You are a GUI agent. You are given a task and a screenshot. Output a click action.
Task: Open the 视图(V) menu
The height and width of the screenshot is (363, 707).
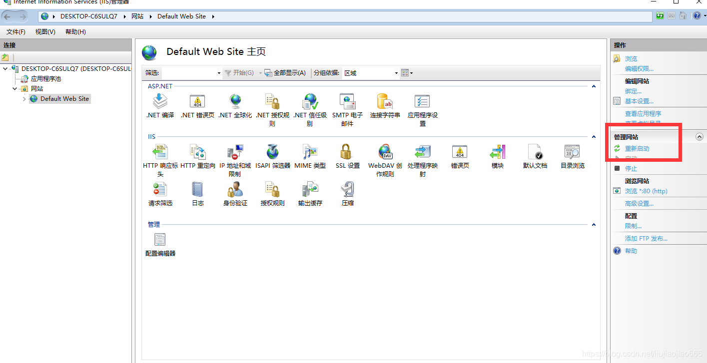[45, 31]
